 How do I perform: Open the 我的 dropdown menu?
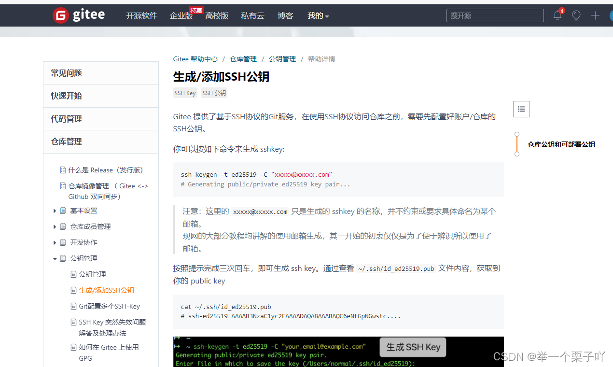point(318,15)
